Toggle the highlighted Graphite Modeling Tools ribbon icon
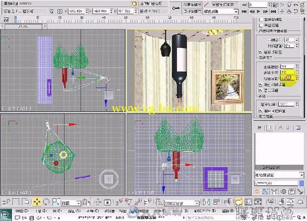The width and height of the screenshot is (307, 221). (x=239, y=202)
